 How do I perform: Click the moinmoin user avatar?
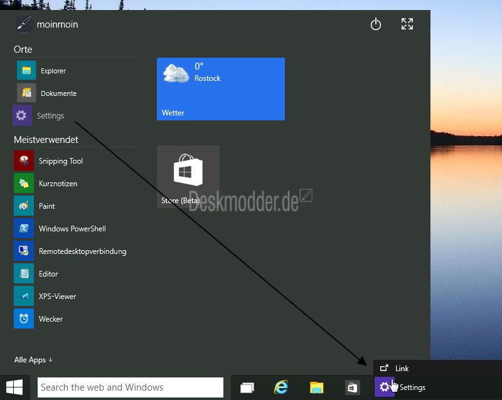(x=24, y=24)
